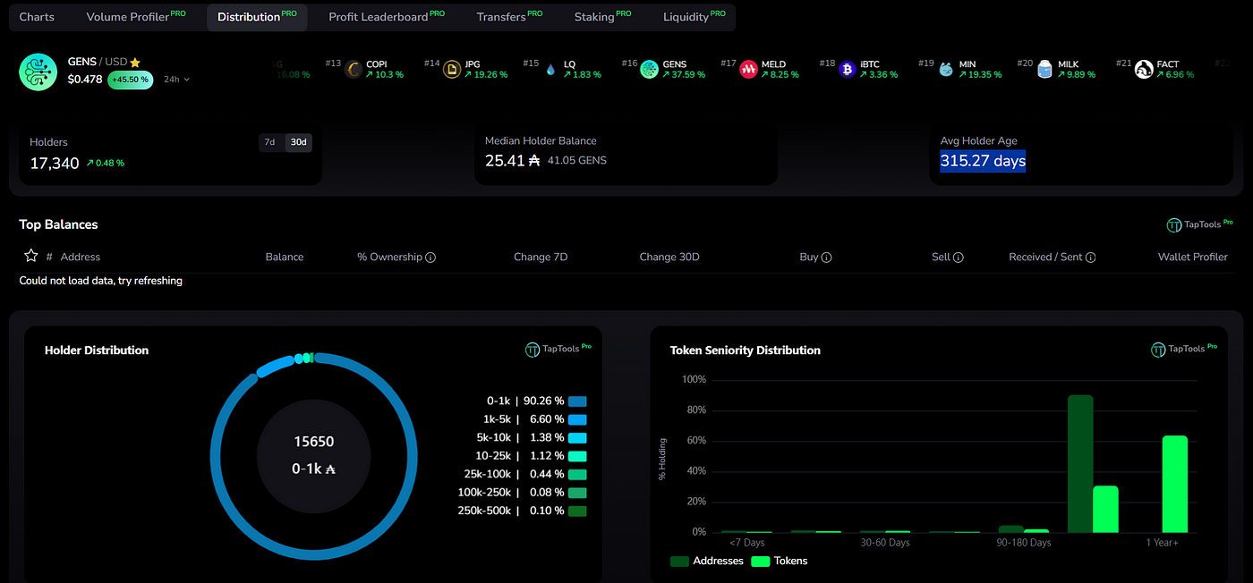Viewport: 1253px width, 583px height.
Task: Open the 24h timeframe dropdown
Action: coord(176,80)
